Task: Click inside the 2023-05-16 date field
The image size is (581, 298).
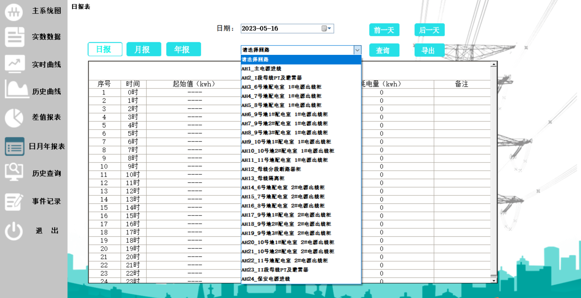Action: pyautogui.click(x=277, y=28)
